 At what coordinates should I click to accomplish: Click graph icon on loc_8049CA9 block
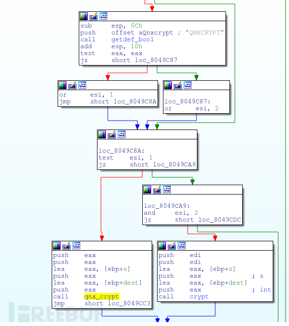coord(167,190)
